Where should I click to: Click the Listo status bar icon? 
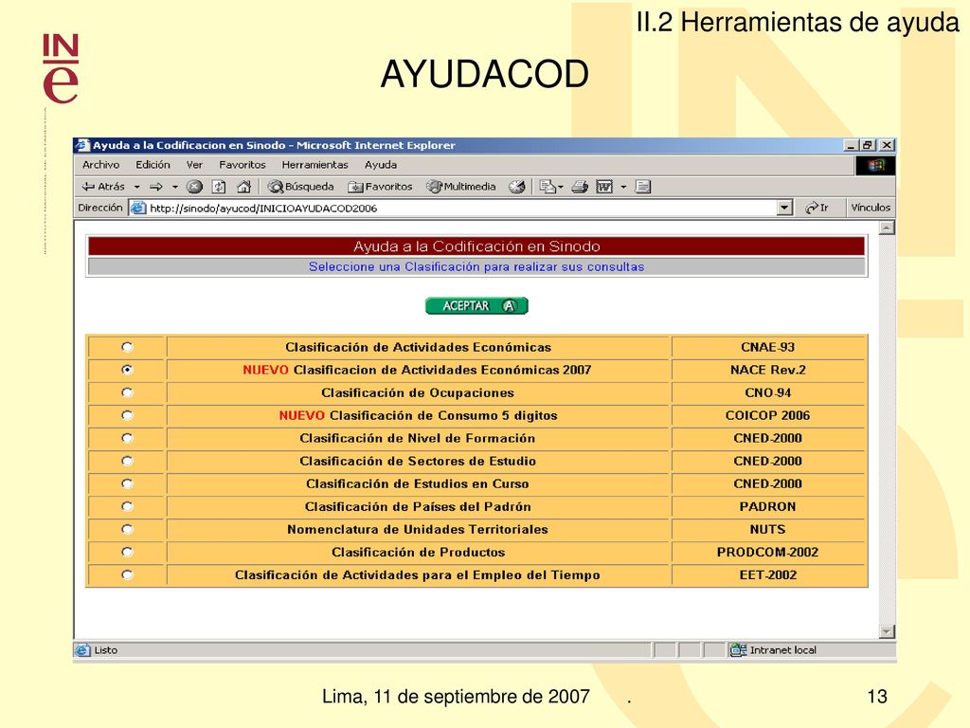point(82,650)
